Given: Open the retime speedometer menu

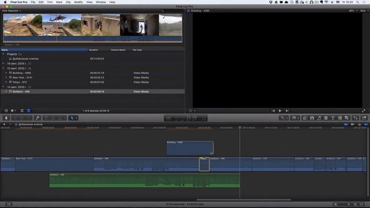Looking at the screenshot, I should (x=295, y=118).
